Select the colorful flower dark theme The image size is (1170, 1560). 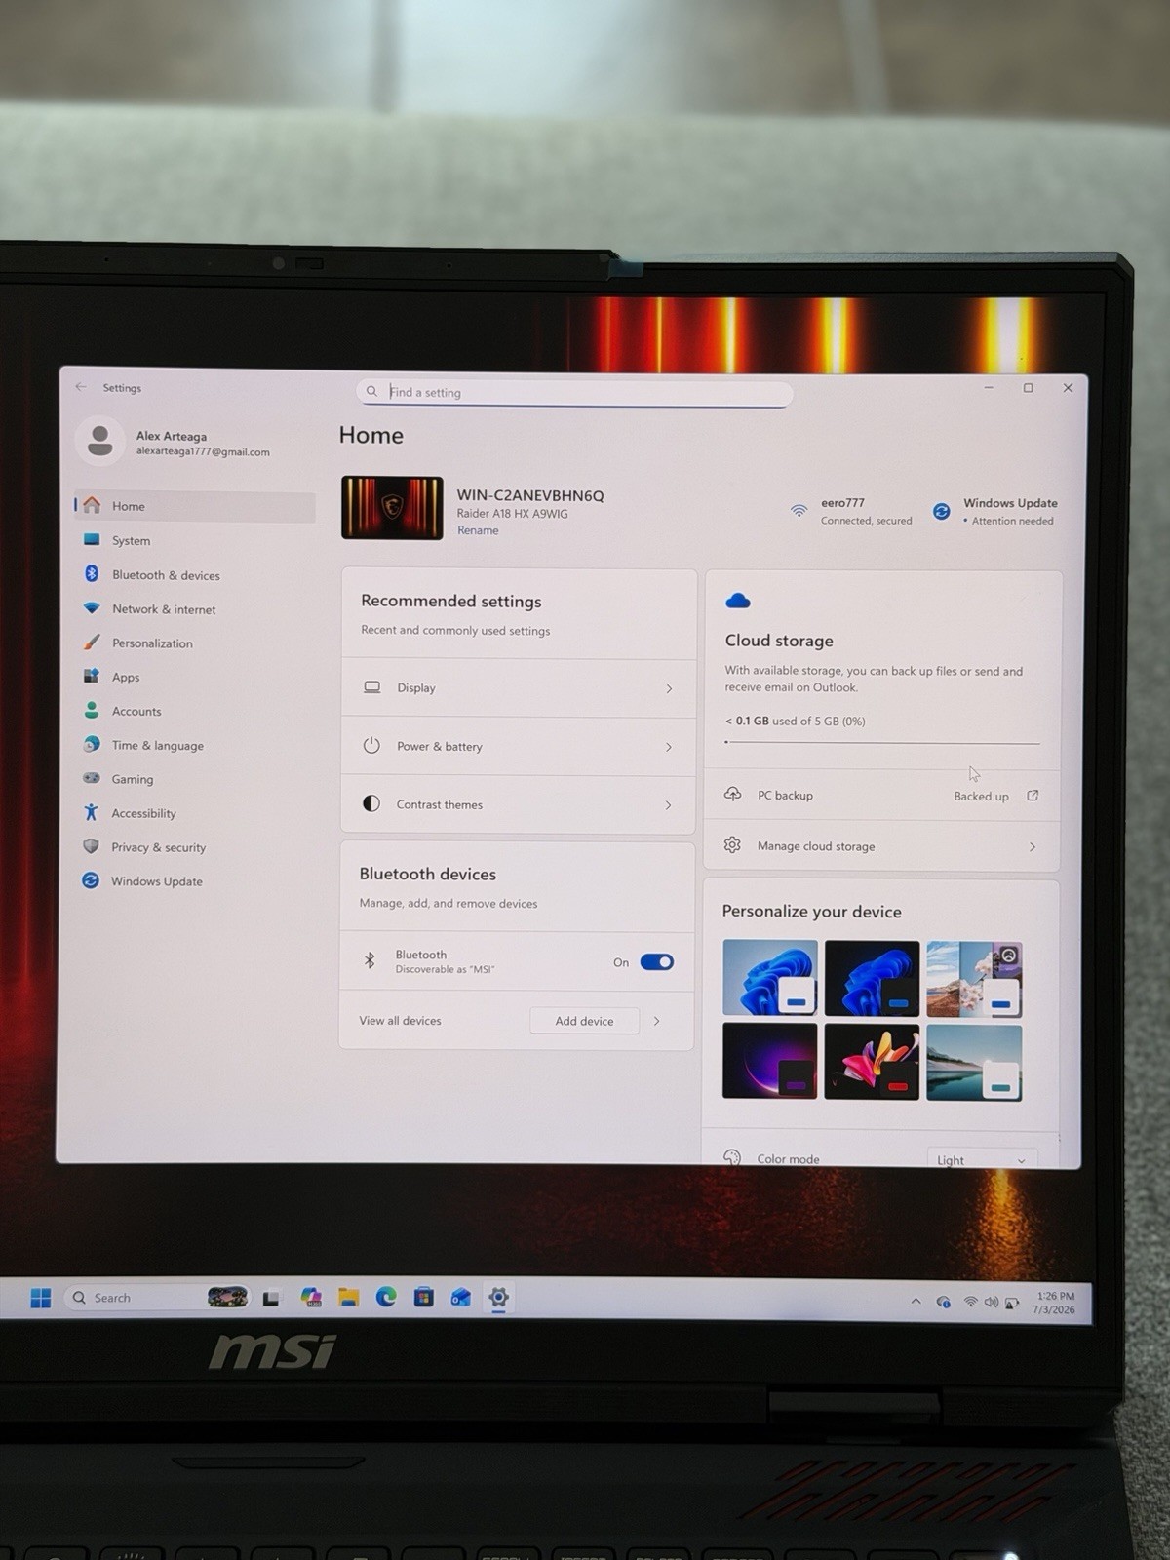[872, 1061]
